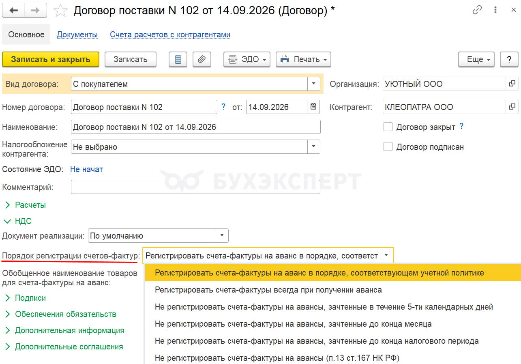Viewport: 521px width, 364px height.
Task: Open calendar picker for contract date
Action: coord(313,107)
